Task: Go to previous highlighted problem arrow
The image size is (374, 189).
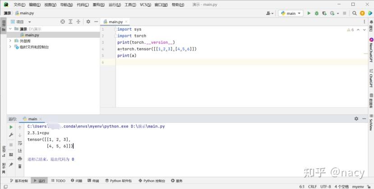Action: coord(358,30)
